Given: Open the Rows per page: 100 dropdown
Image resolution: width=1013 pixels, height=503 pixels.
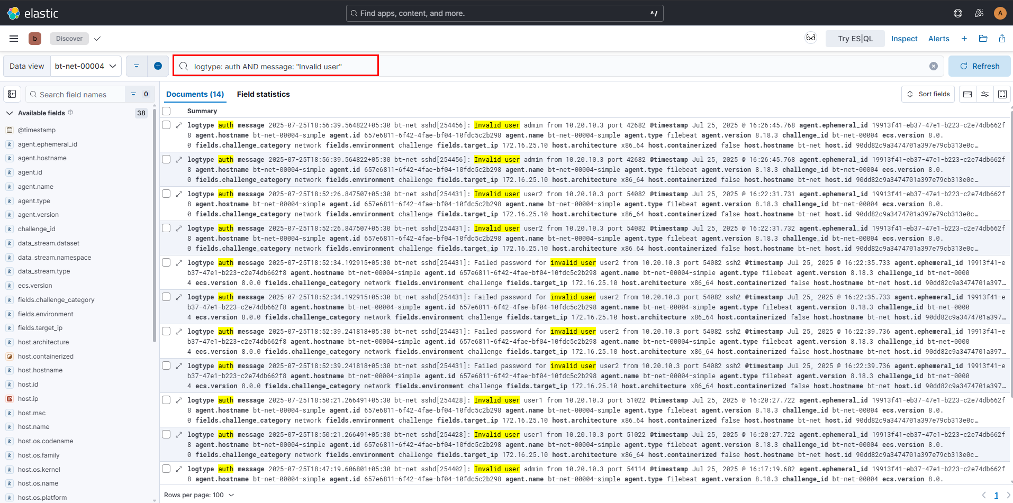Looking at the screenshot, I should pyautogui.click(x=199, y=495).
